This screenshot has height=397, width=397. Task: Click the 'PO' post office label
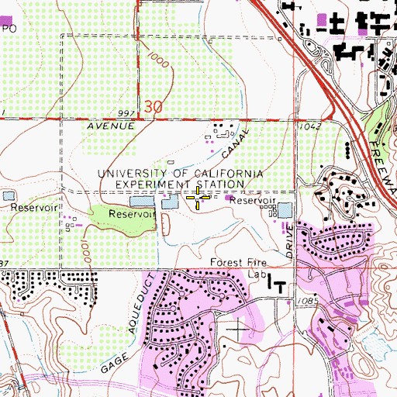point(9,29)
